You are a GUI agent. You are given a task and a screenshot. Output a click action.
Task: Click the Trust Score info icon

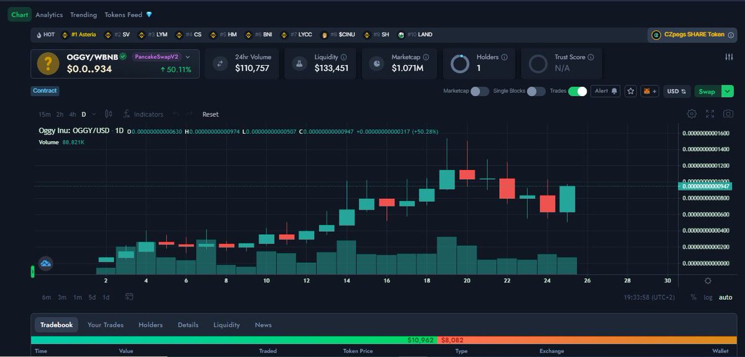pyautogui.click(x=590, y=57)
